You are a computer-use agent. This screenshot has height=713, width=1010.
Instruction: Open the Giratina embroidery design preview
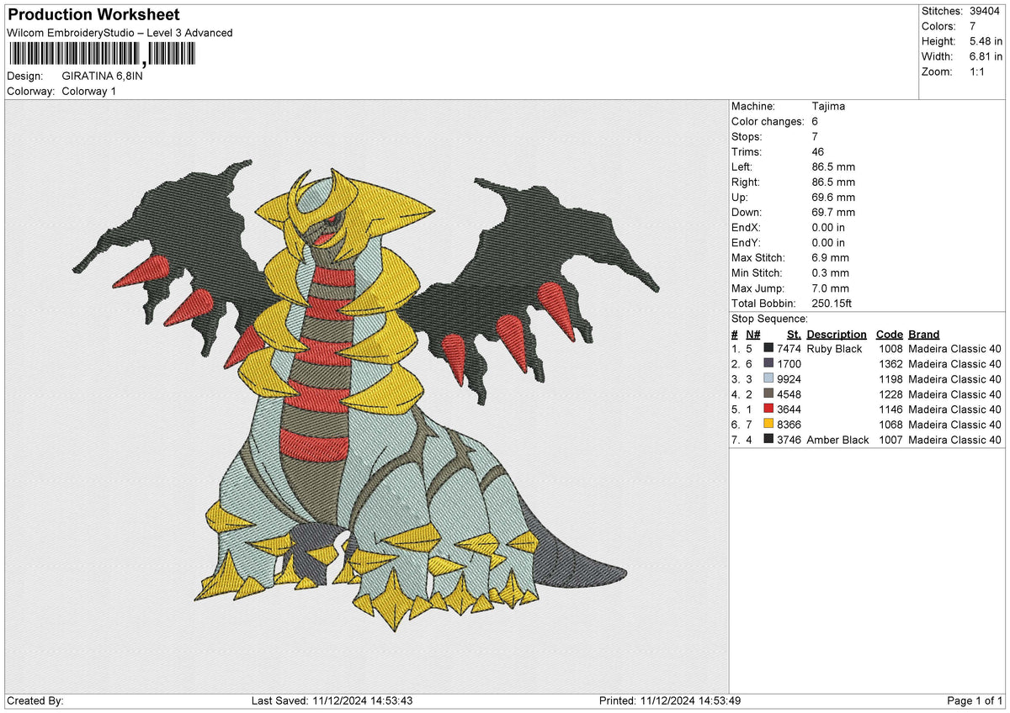(367, 397)
